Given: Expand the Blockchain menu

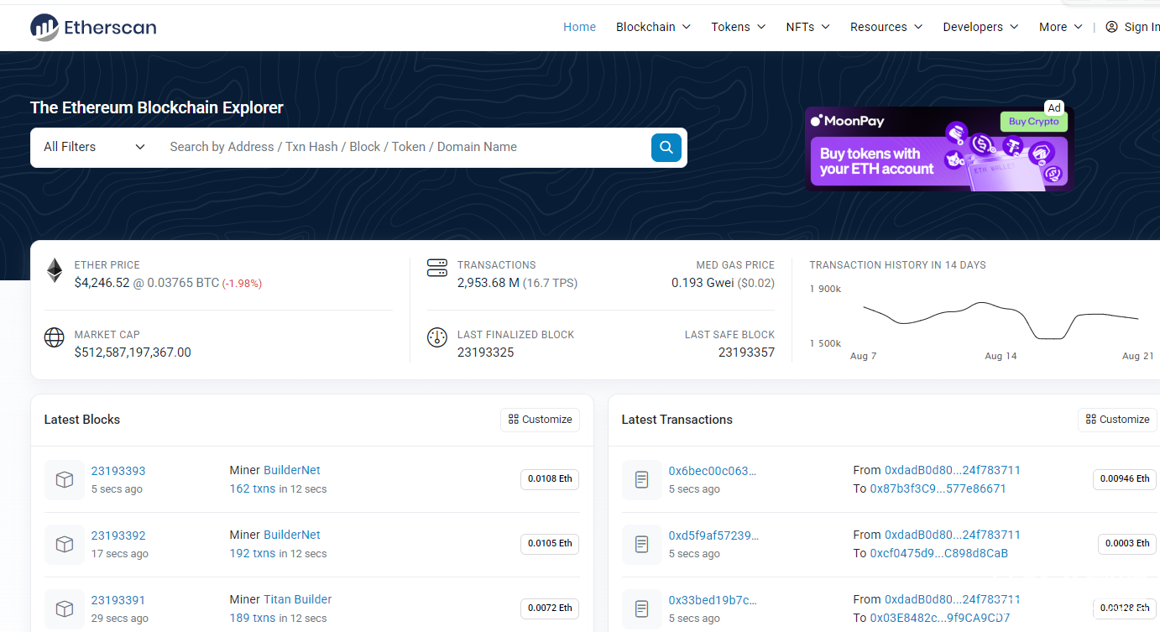Looking at the screenshot, I should pyautogui.click(x=653, y=27).
